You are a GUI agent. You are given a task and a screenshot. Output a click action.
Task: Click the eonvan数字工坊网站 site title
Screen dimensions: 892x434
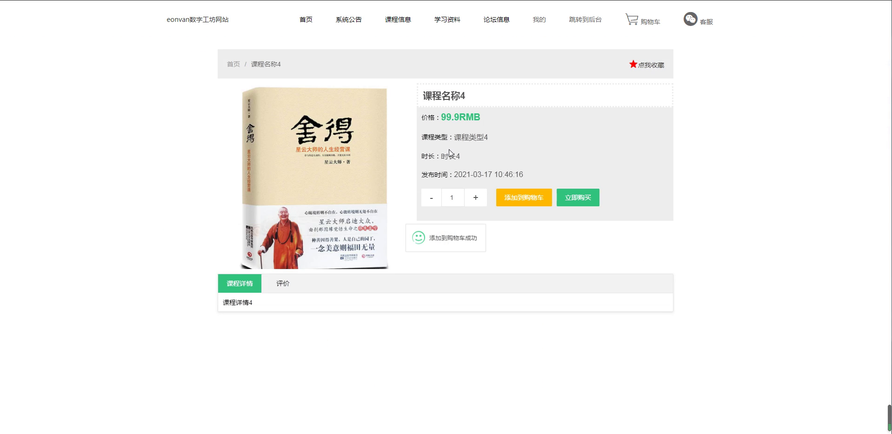[198, 20]
